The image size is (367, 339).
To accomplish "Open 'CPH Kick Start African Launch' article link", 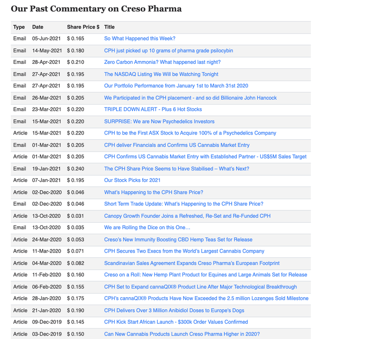I will pos(176,322).
